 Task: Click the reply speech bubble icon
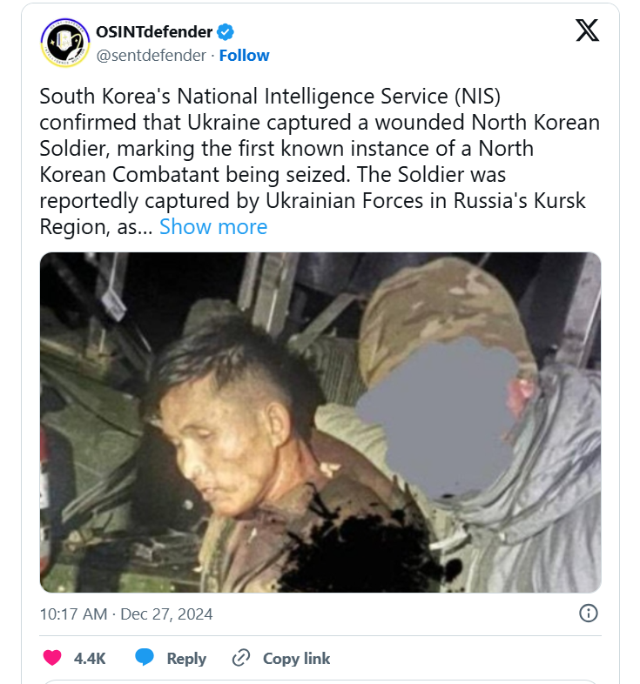coord(145,658)
